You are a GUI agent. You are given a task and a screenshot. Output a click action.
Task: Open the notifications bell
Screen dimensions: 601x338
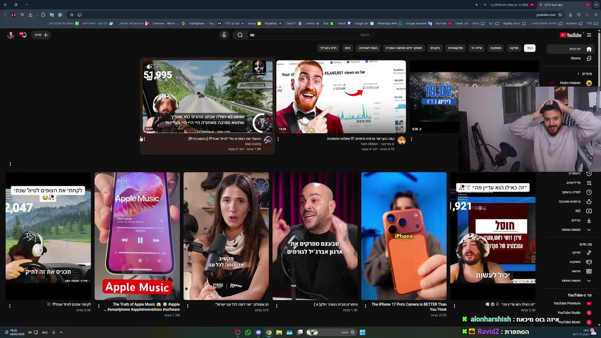[23, 35]
